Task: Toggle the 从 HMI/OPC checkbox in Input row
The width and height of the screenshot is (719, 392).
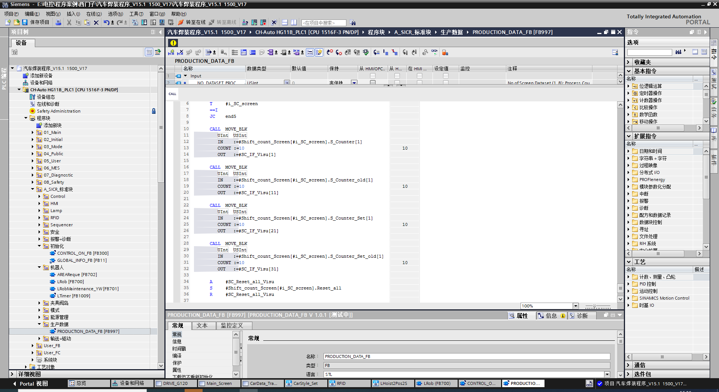Action: [x=373, y=76]
